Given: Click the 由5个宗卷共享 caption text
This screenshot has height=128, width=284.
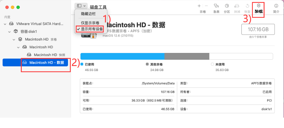Looking at the screenshot, I should coord(258,37).
